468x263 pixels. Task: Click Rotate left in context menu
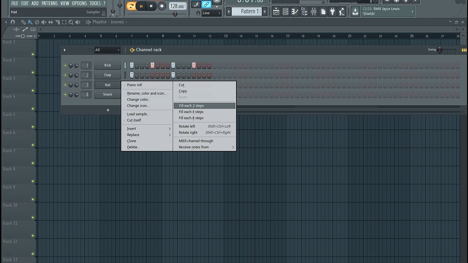205,126
